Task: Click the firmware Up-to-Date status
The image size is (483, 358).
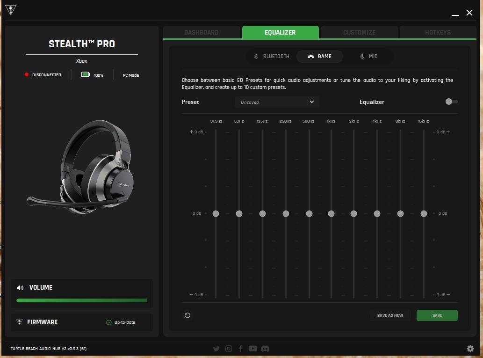Action: coord(121,322)
